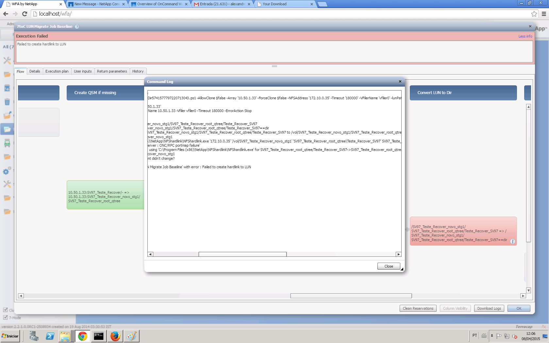
Task: Open a new browser tab
Action: click(x=322, y=4)
